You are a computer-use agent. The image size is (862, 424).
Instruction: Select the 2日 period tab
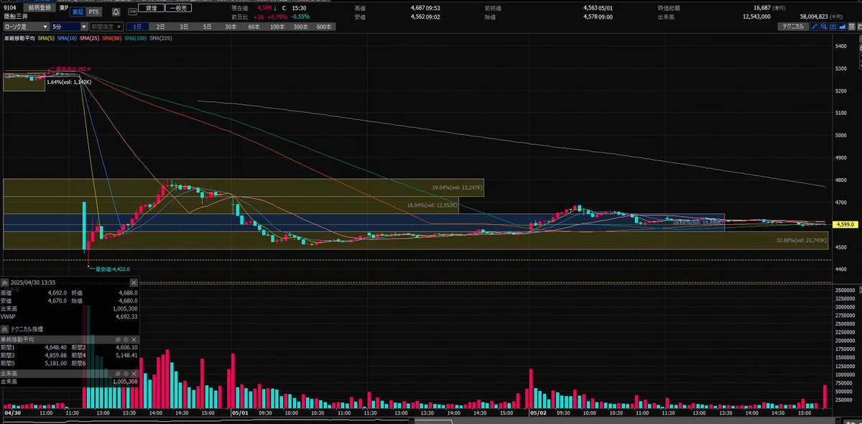[160, 27]
